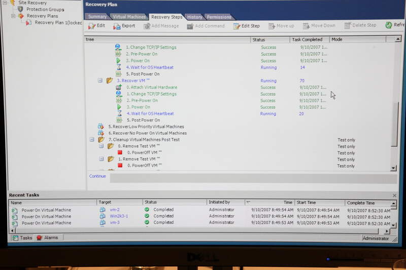Collapse the 3. Recover VM step
The image size is (406, 270).
(x=100, y=81)
